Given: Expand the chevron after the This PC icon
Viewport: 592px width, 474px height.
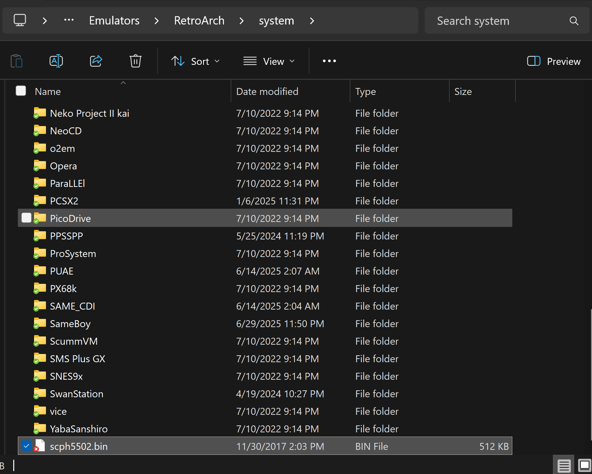Looking at the screenshot, I should coord(45,21).
